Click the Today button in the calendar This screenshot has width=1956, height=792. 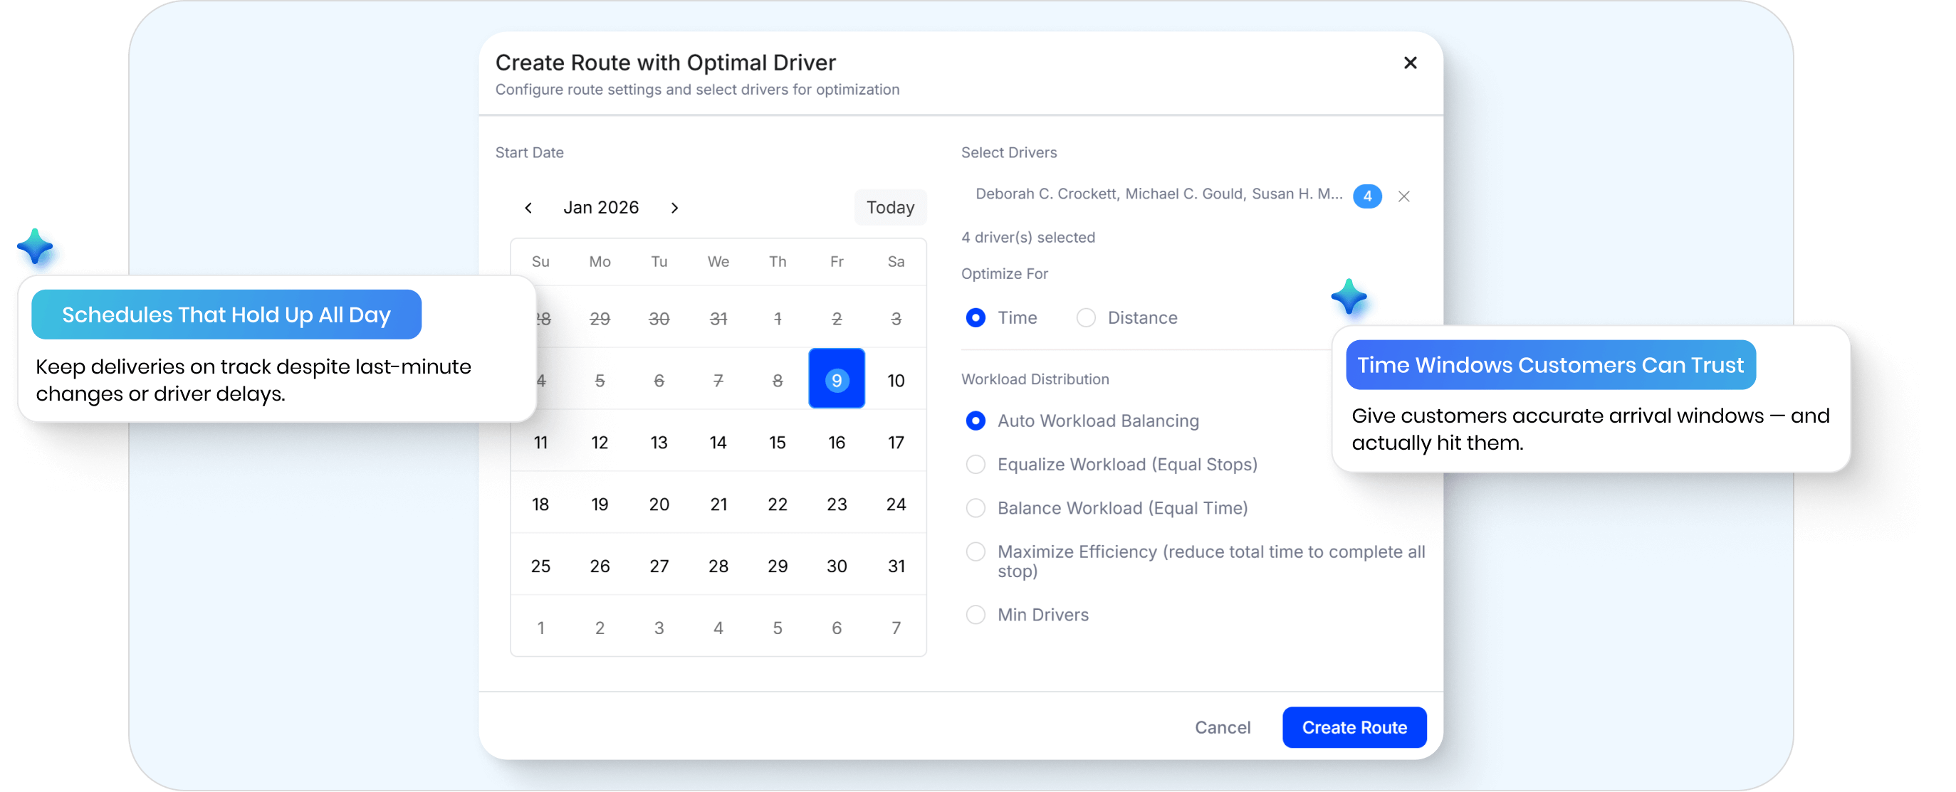click(x=890, y=207)
